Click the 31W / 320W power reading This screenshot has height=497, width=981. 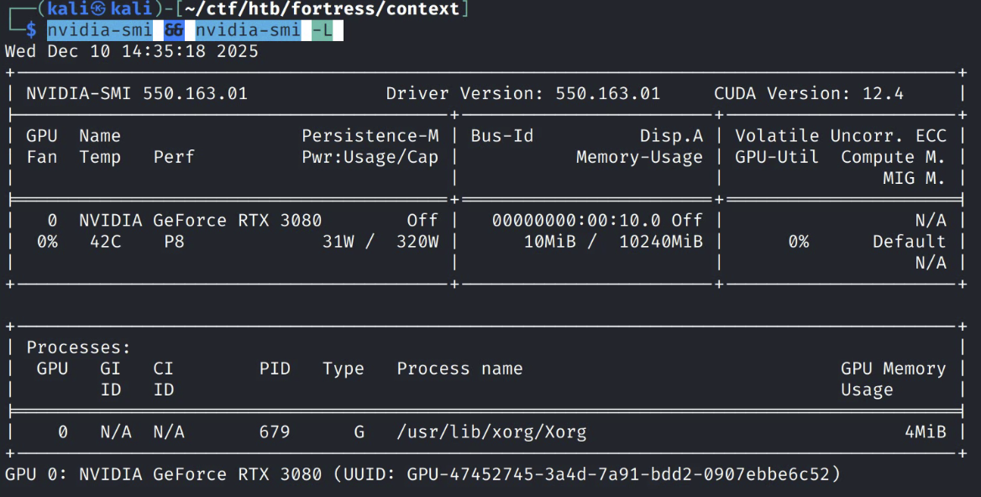380,242
